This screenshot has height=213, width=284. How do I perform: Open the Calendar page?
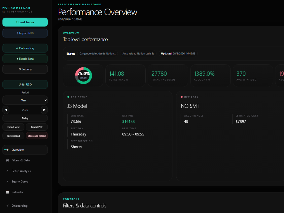click(25, 192)
